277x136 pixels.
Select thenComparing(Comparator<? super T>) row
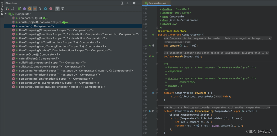(x=73, y=30)
